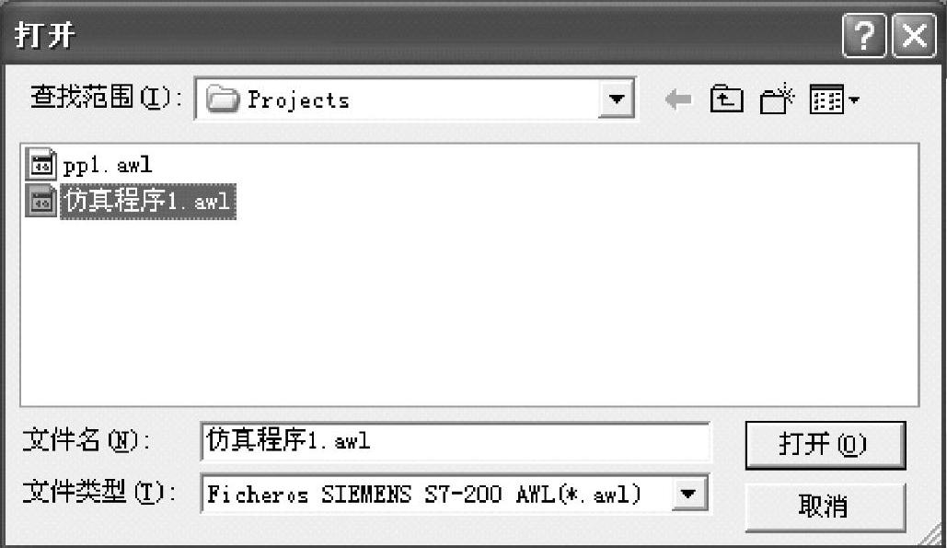Click the pp1.awl file icon

point(40,164)
